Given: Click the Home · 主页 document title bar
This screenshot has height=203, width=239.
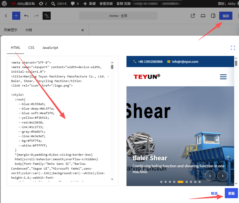Looking at the screenshot, I should (118, 16).
